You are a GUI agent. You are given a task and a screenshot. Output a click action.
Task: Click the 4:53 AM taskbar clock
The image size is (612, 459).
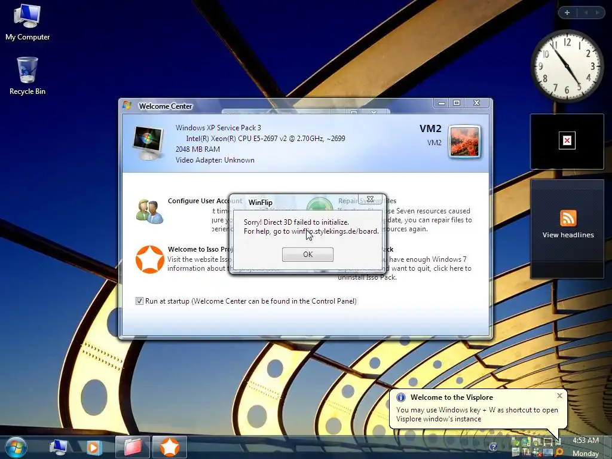[x=586, y=440]
